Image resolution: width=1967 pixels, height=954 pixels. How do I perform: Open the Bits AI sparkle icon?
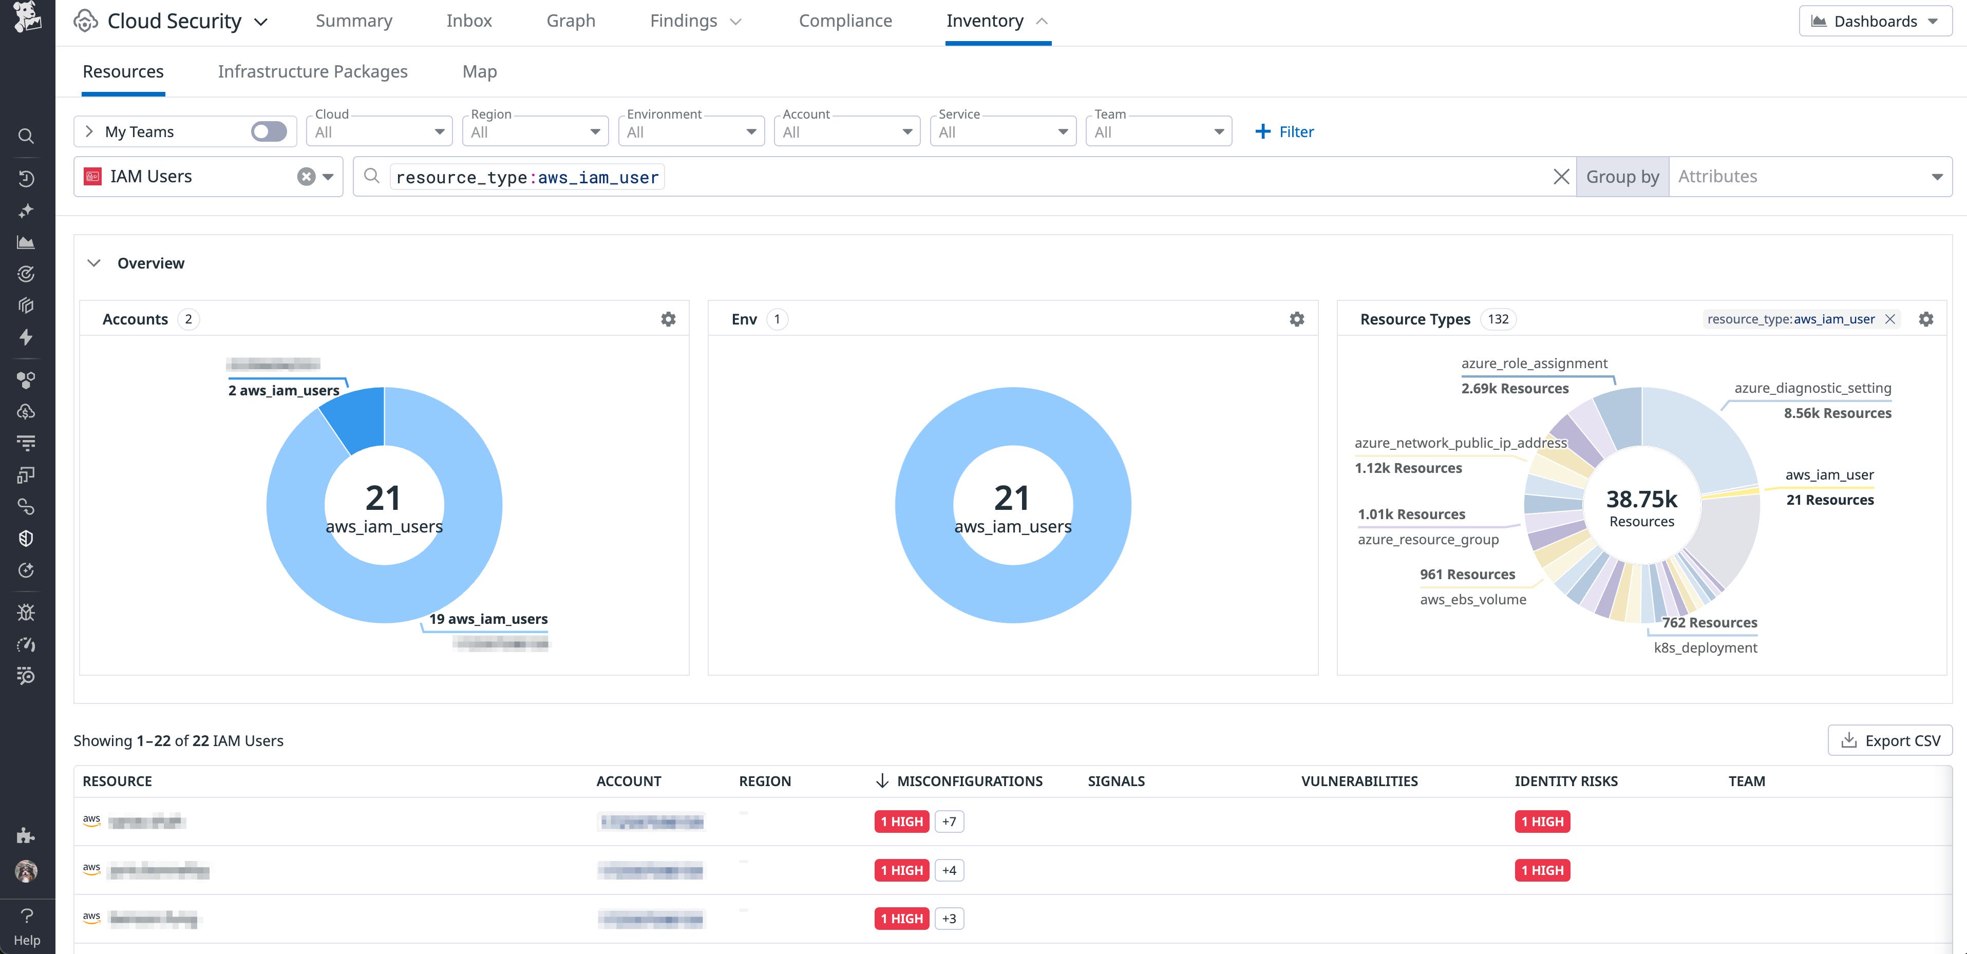coord(26,211)
